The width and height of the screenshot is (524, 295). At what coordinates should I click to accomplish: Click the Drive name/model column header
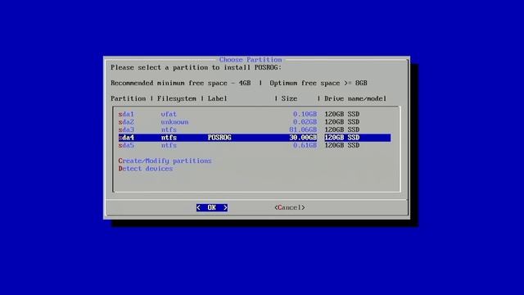pyautogui.click(x=355, y=98)
